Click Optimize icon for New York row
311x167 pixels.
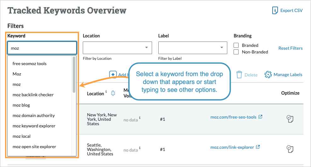click(x=290, y=119)
